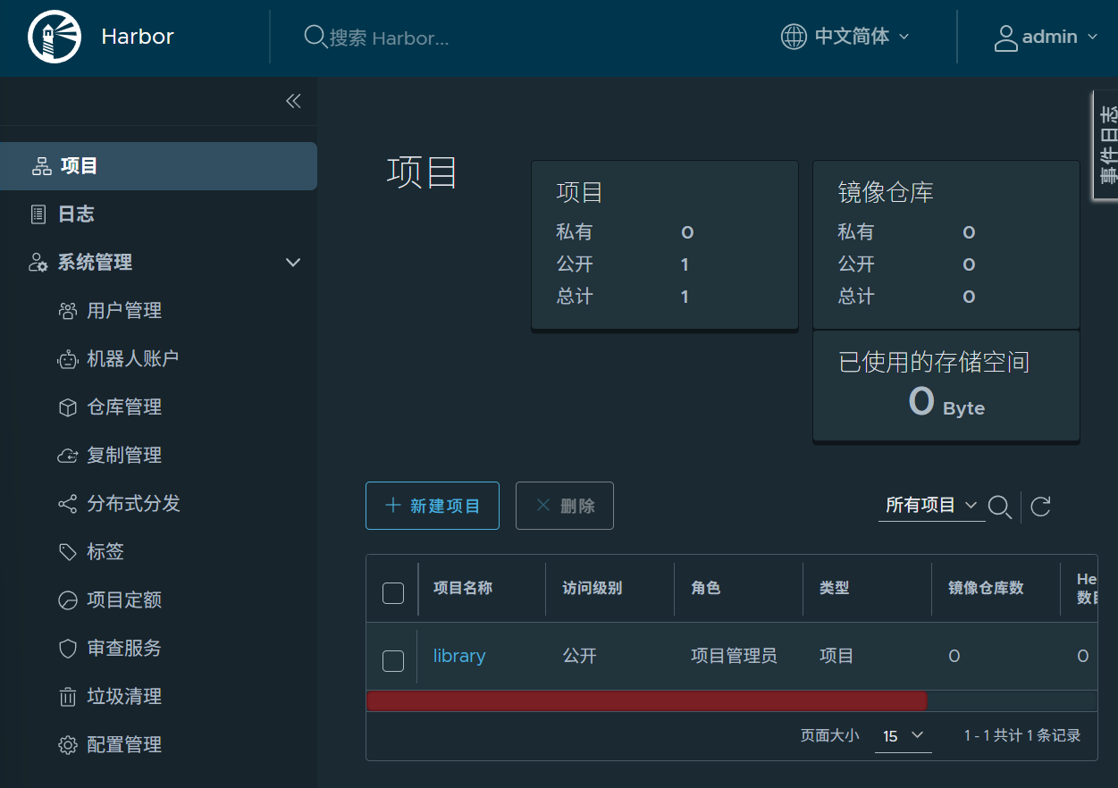Click the 标签 tag icon
The width and height of the screenshot is (1118, 788).
click(67, 552)
